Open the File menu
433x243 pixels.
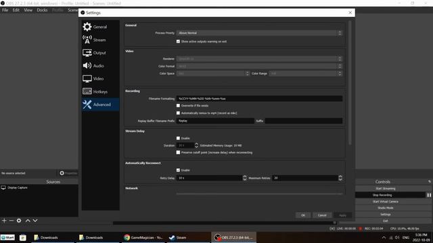click(5, 10)
